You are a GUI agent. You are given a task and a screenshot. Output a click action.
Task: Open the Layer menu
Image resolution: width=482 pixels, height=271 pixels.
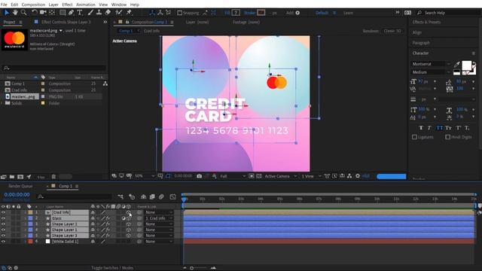click(53, 5)
